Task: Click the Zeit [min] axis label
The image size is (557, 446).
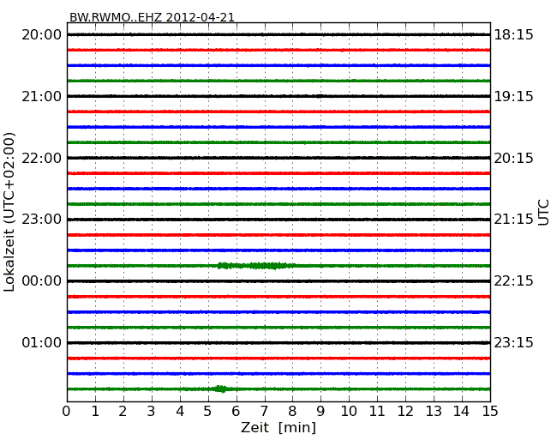Action: (x=278, y=427)
